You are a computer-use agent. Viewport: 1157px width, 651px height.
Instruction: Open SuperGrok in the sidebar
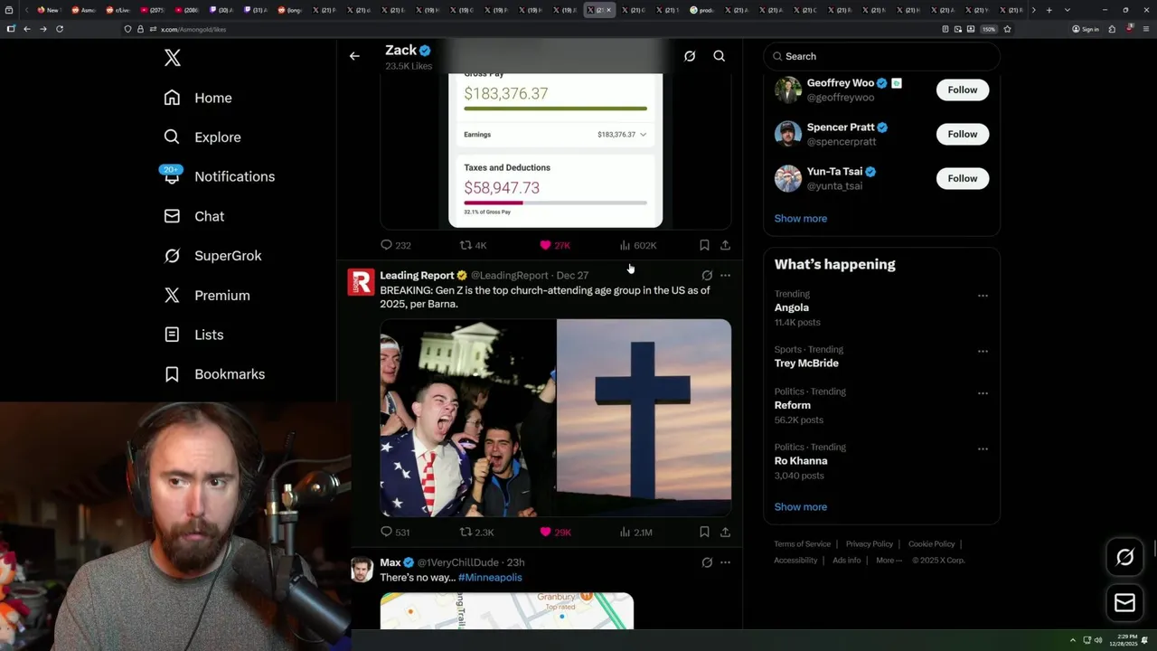212,256
